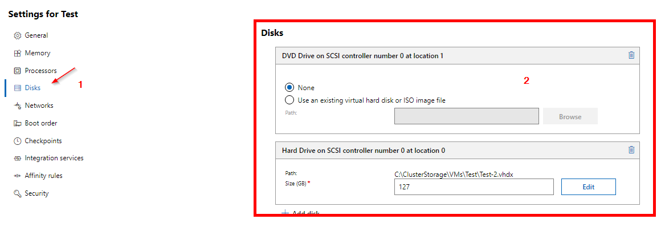
Task: Delete the DVD Drive using the trash icon
Action: pyautogui.click(x=631, y=55)
